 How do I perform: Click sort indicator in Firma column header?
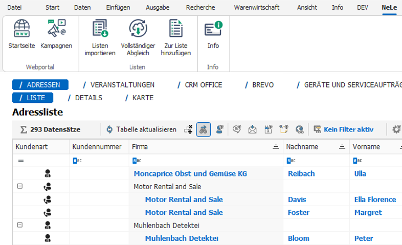276,147
